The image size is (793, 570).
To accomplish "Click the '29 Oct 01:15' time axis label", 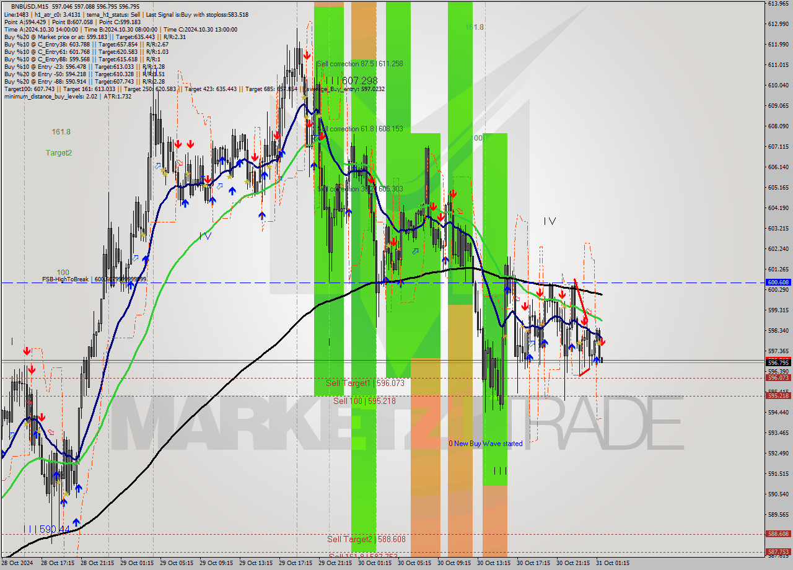I will coord(136,563).
